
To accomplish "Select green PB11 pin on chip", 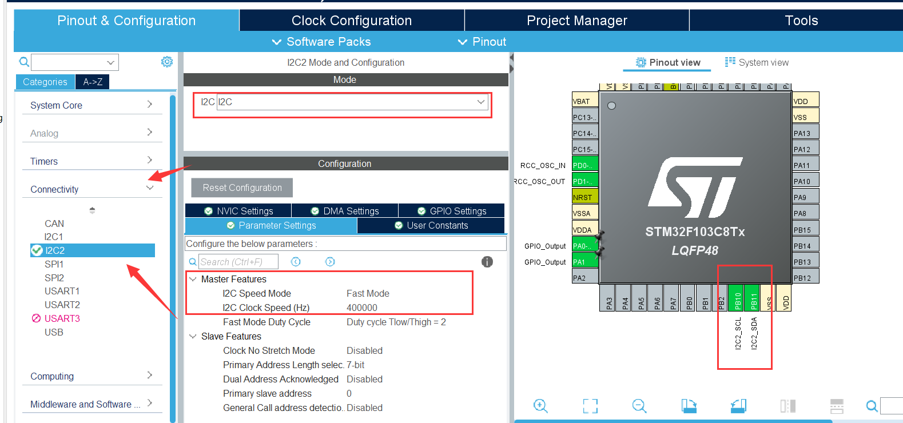I will [753, 298].
